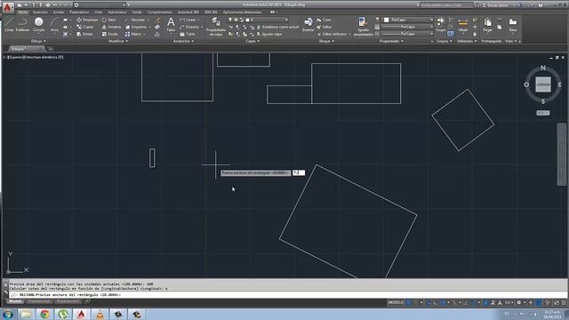
Task: Click the Tabla tool
Action: [188, 34]
